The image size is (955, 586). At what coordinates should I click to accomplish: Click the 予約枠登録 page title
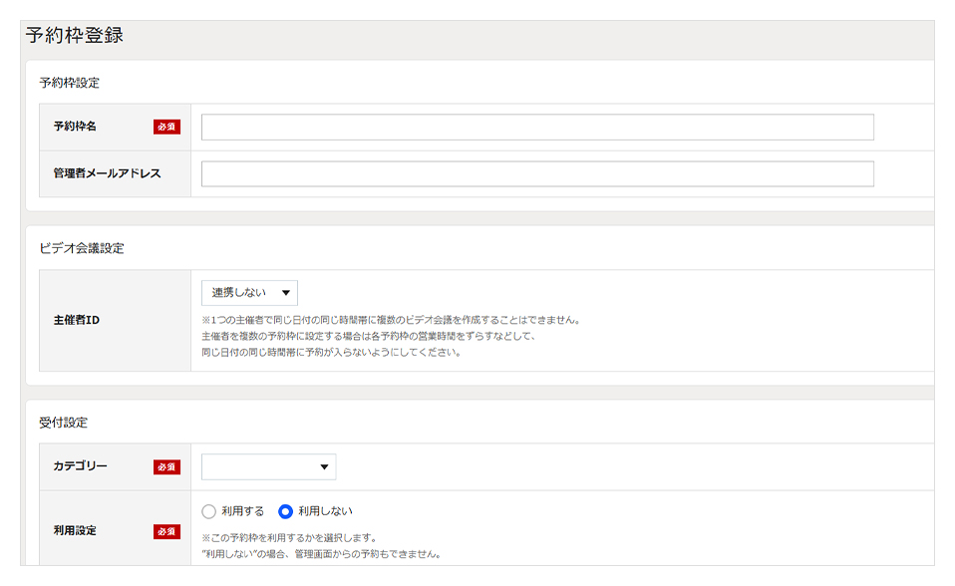75,35
